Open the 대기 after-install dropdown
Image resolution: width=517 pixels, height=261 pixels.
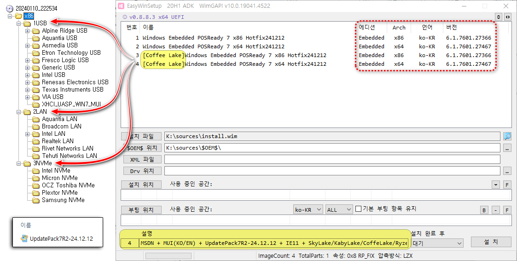coord(437,243)
